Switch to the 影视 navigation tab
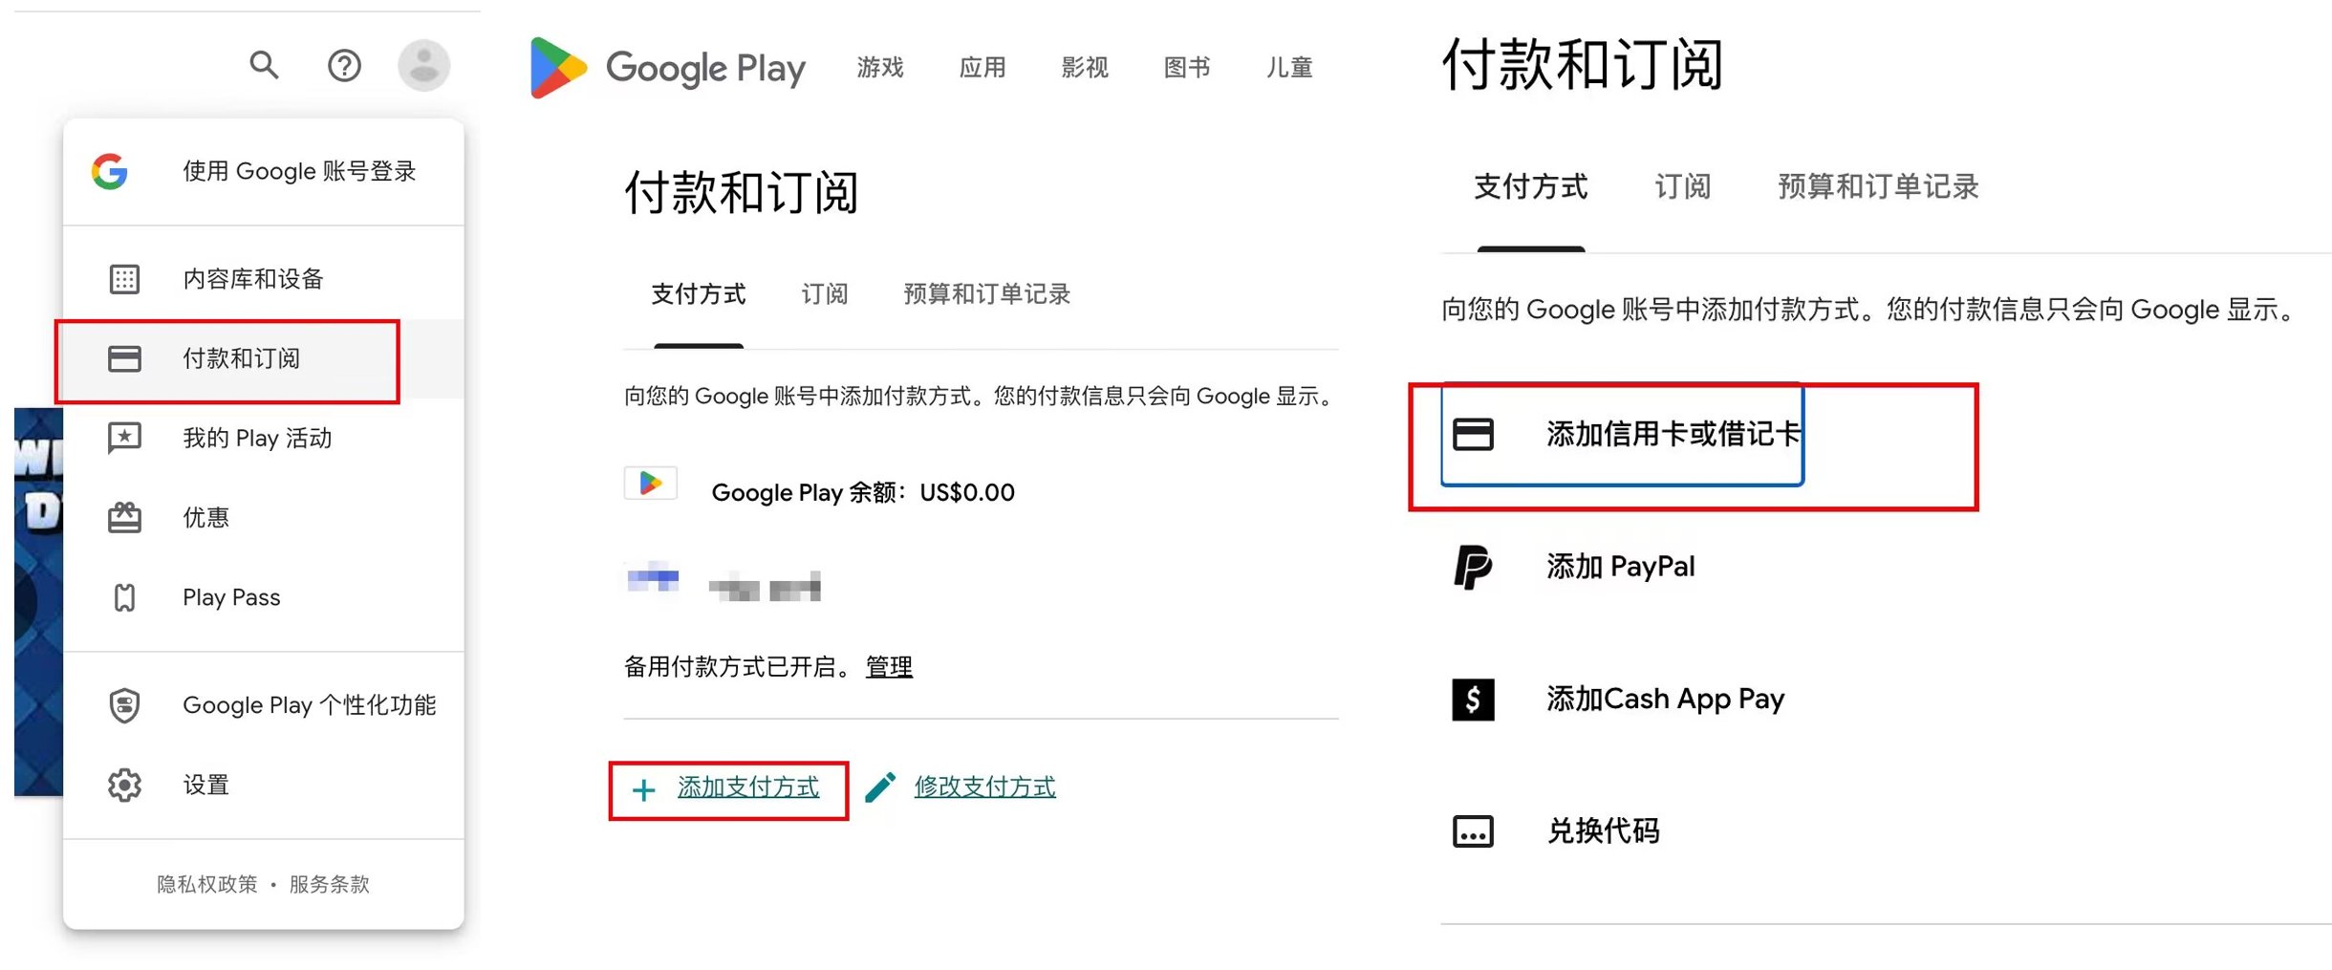 [1085, 68]
